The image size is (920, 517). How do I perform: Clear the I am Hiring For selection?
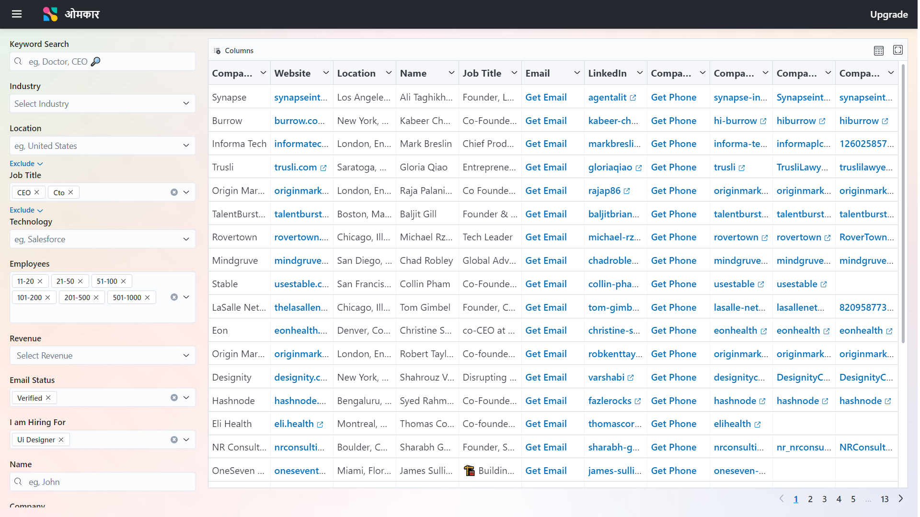click(x=174, y=440)
